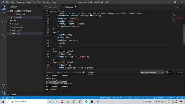Open the Explorer view in activity bar
185x104 pixels.
[x=3, y=8]
